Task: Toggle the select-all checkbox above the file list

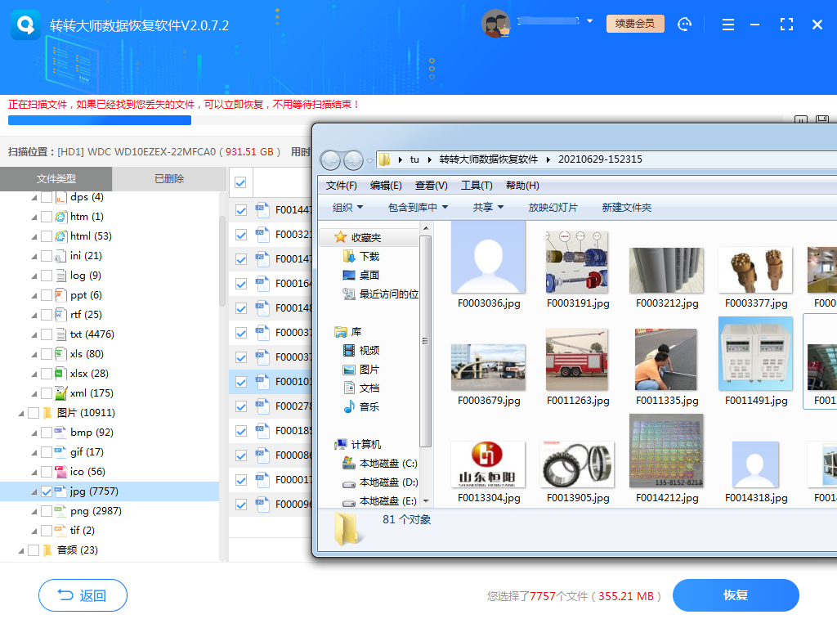Action: tap(239, 183)
